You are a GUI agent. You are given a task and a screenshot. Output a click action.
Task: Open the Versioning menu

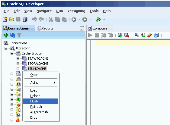coord(76,11)
